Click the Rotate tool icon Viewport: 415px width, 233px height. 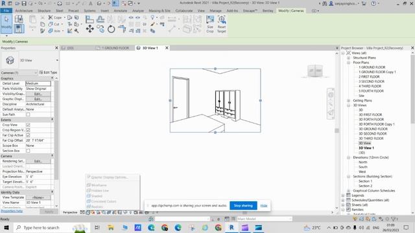pyautogui.click(x=111, y=28)
